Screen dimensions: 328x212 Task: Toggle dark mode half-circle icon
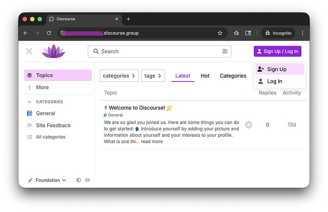(78, 180)
